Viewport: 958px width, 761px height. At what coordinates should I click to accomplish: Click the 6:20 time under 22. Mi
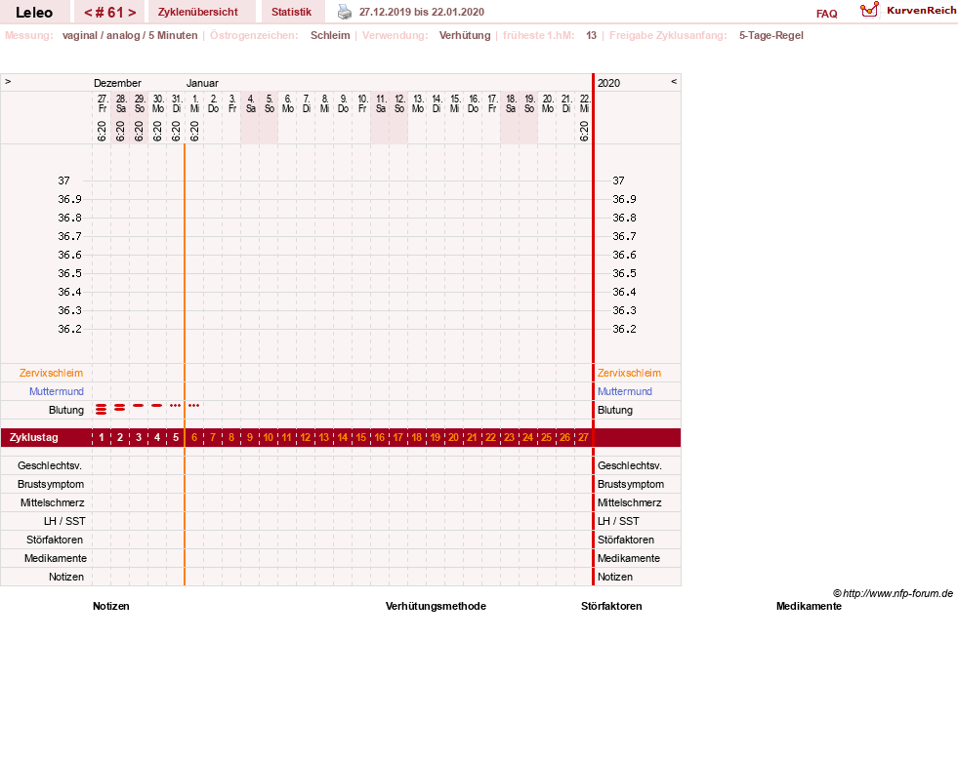(x=584, y=131)
